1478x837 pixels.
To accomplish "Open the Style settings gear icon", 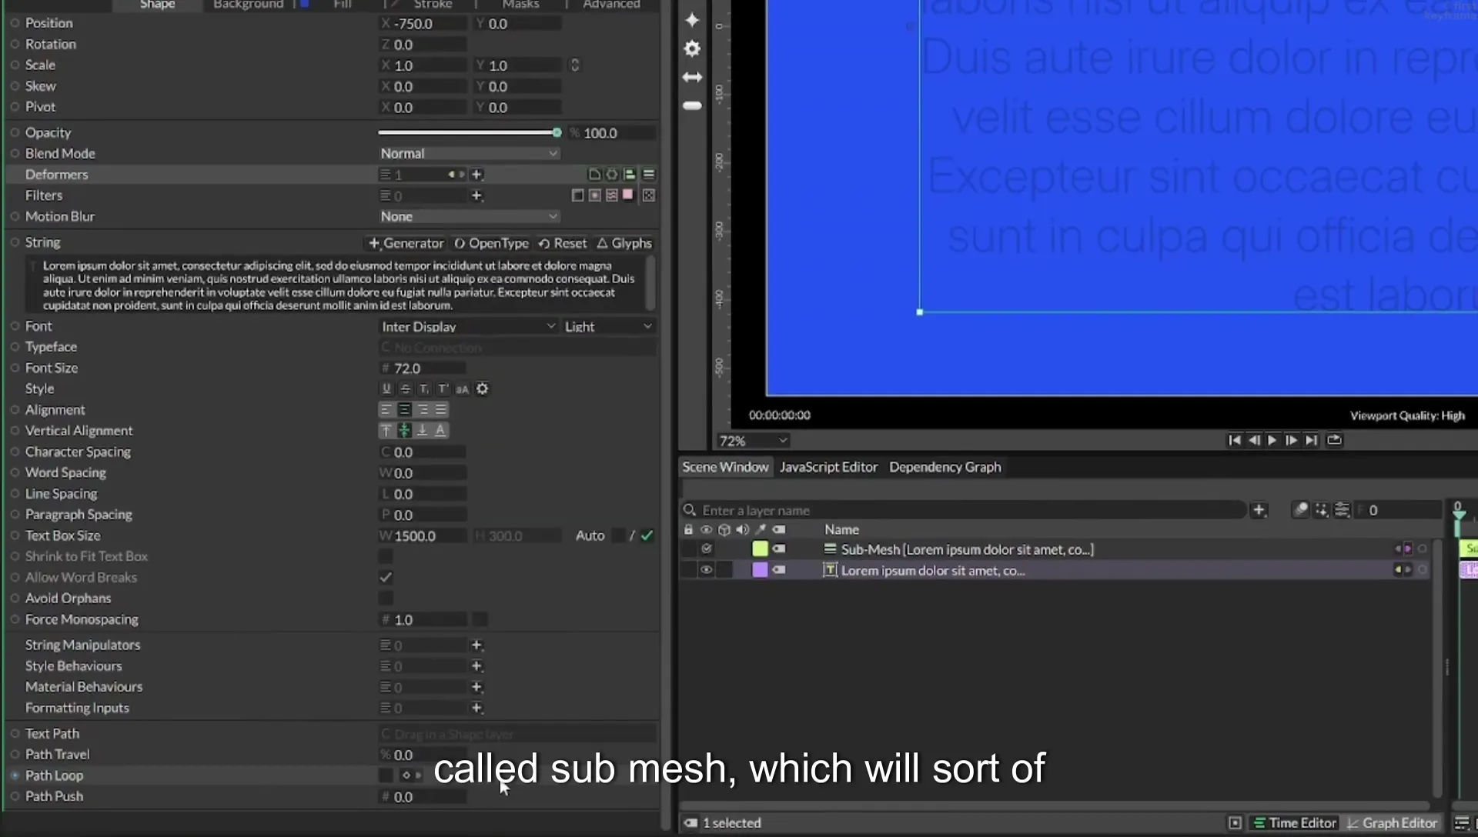I will 482,389.
